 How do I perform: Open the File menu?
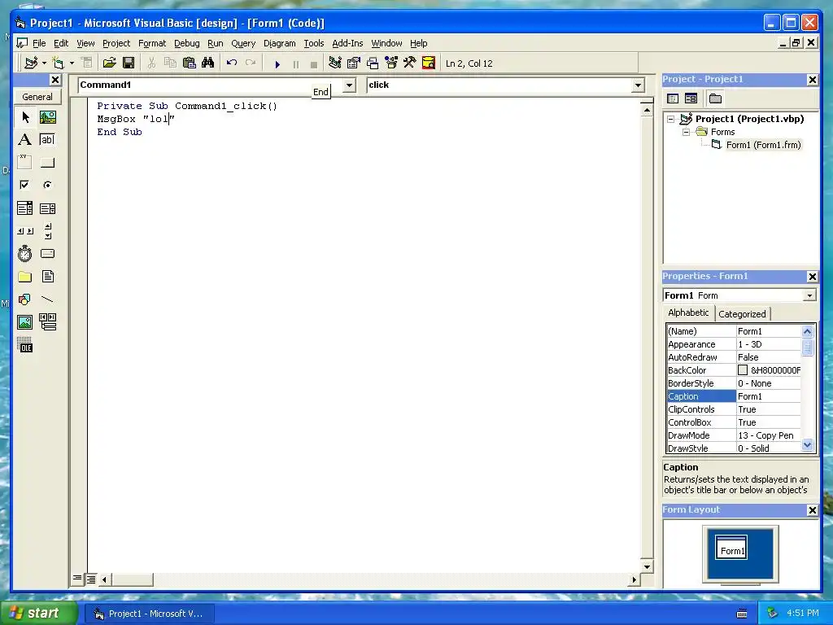[x=39, y=43]
